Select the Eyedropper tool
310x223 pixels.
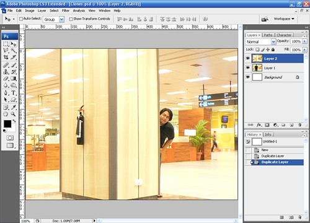click(14, 107)
